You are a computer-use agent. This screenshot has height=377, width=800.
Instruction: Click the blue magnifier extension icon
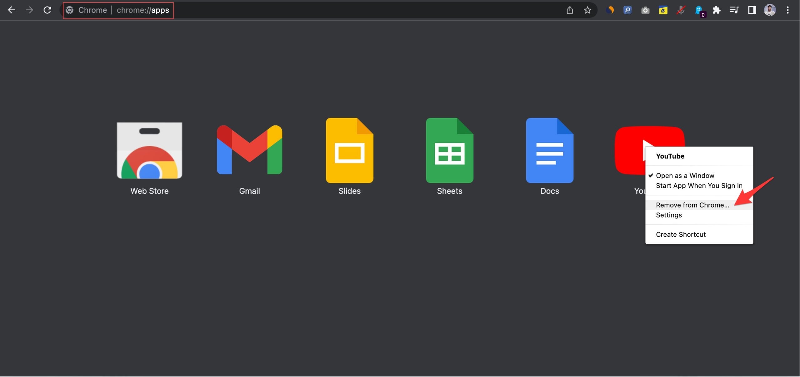(627, 10)
